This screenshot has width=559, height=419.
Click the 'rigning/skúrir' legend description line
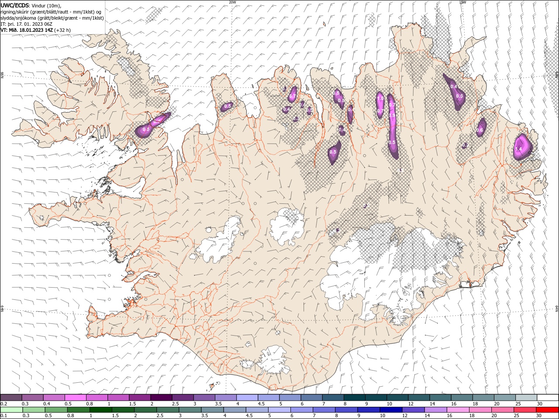51,12
